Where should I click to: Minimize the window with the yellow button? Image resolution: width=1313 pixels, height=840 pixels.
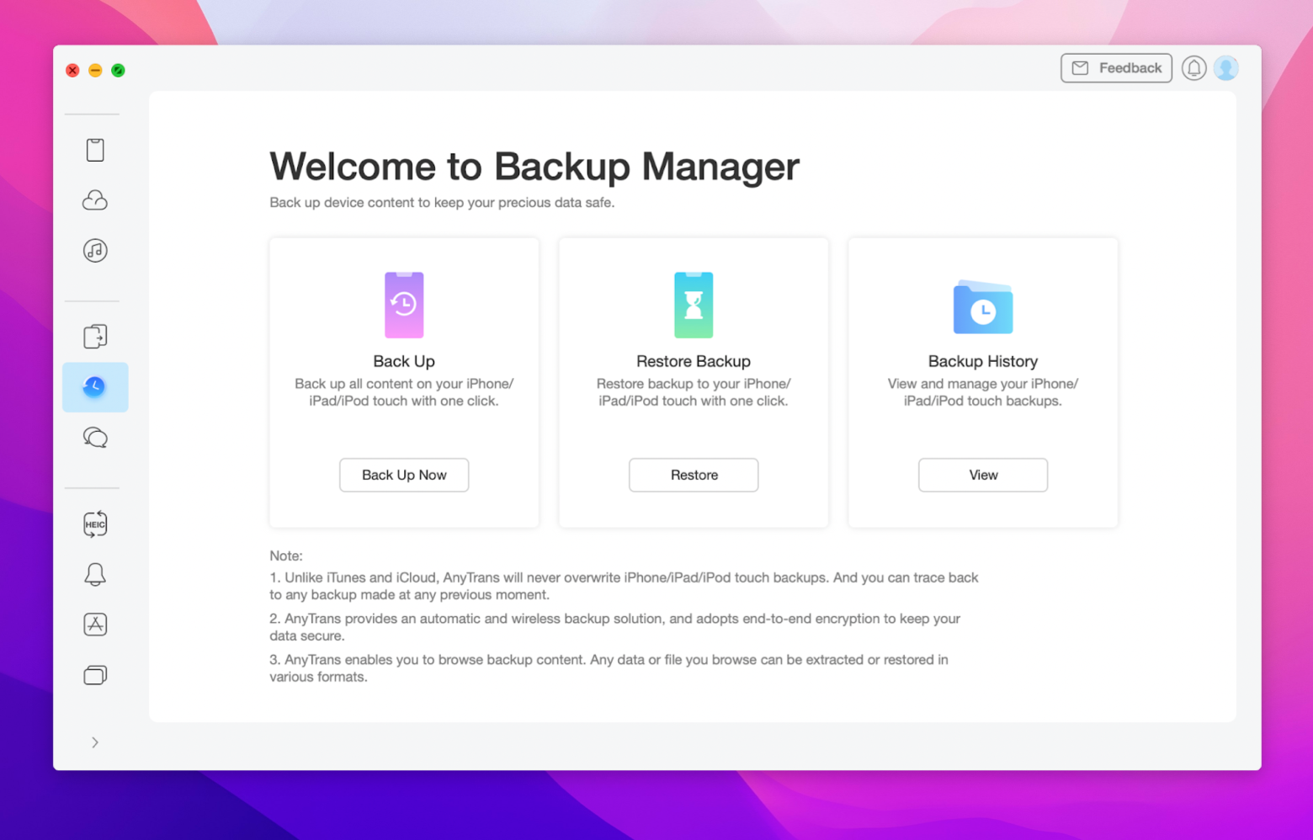pyautogui.click(x=95, y=70)
